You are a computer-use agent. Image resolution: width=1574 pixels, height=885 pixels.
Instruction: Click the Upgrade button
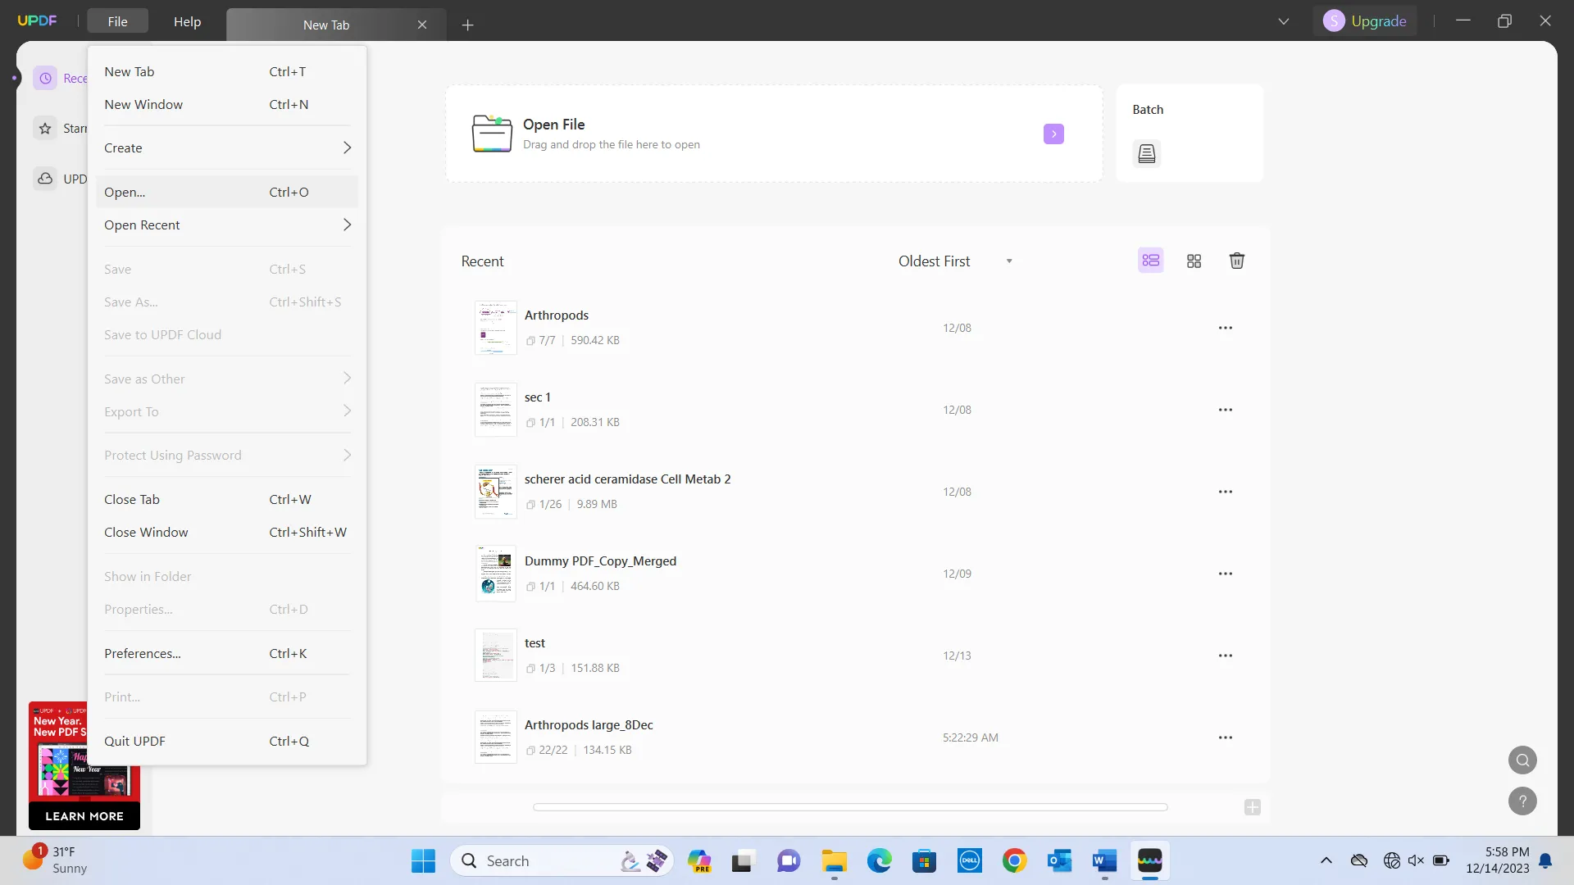(x=1366, y=21)
